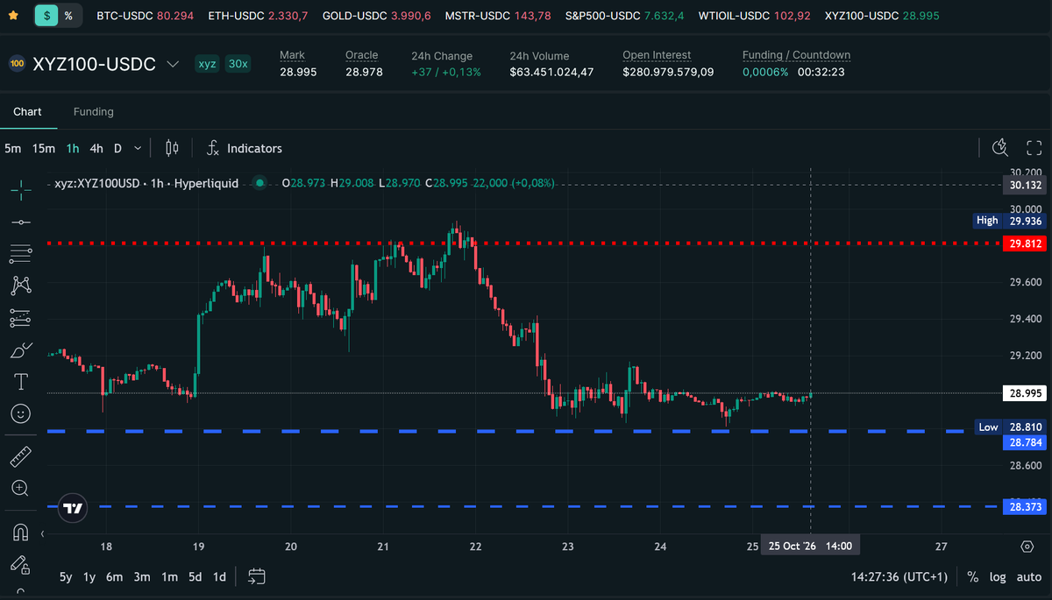This screenshot has width=1052, height=600.
Task: Select the 4h timeframe
Action: point(96,149)
